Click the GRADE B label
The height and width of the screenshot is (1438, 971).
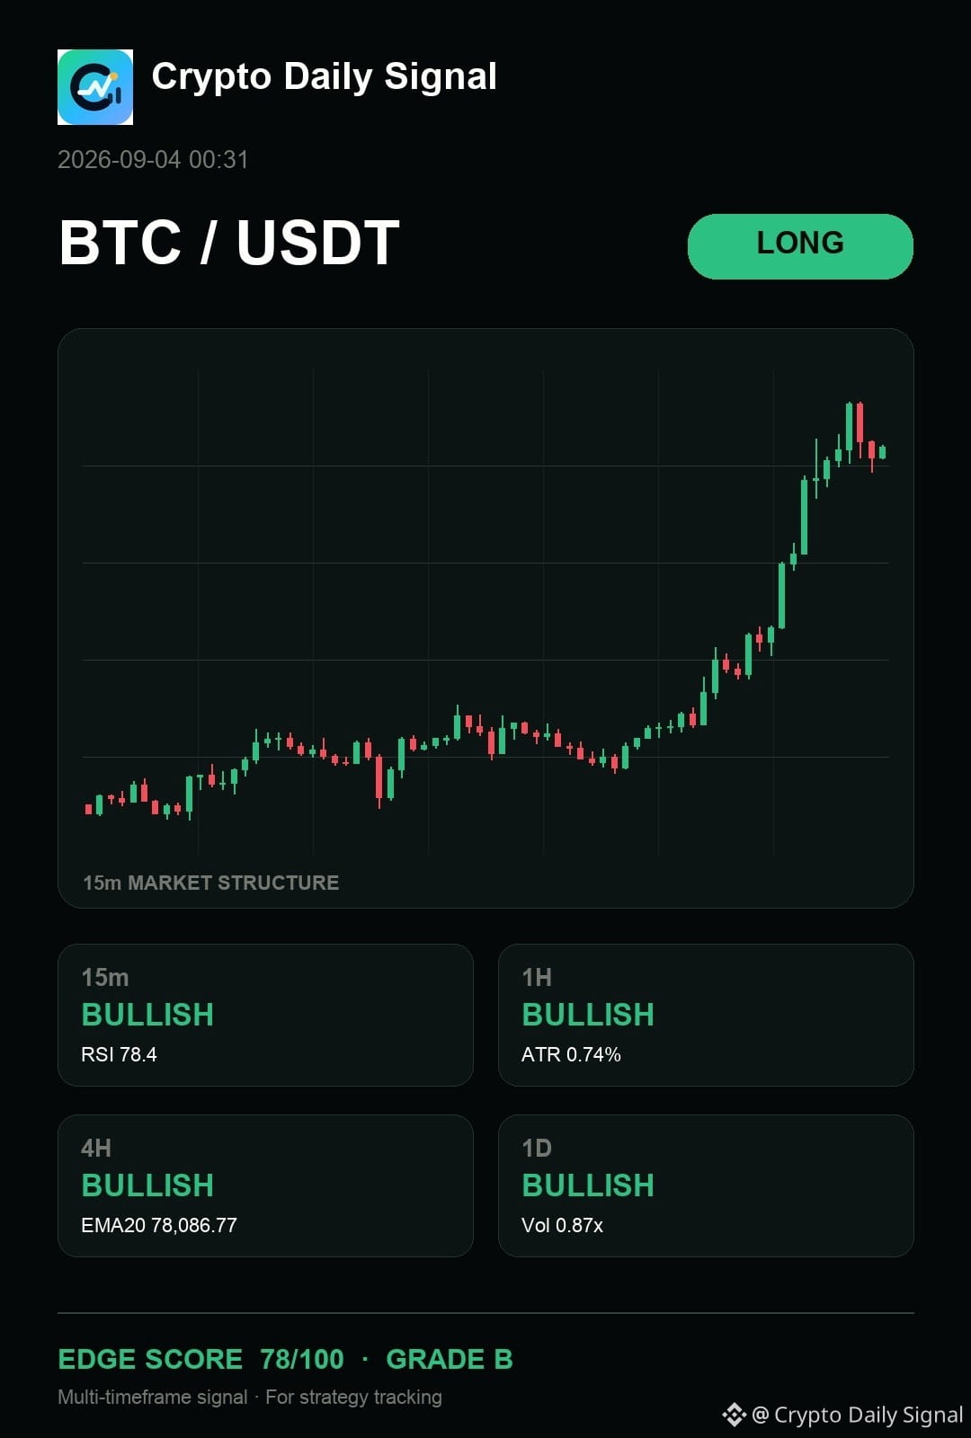click(x=450, y=1359)
